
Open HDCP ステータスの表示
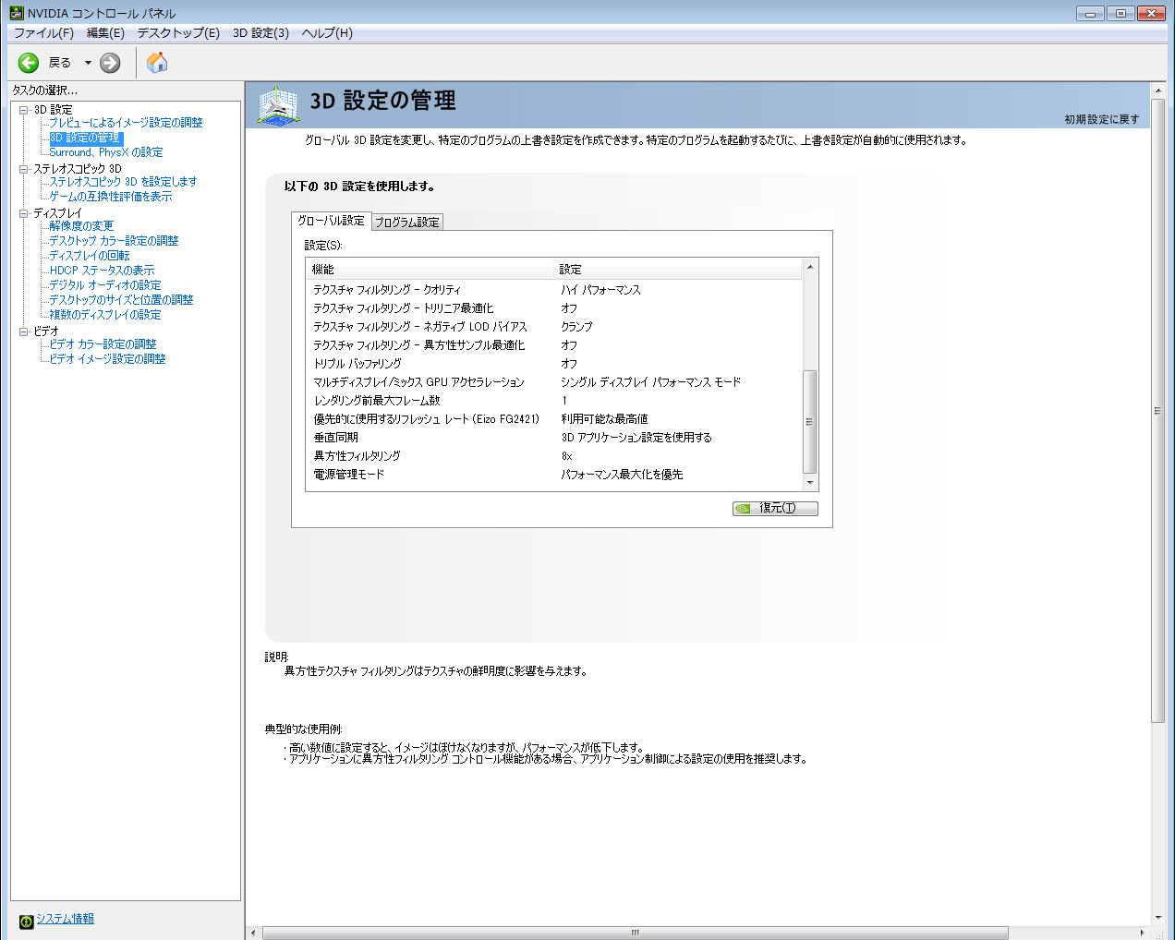point(103,271)
